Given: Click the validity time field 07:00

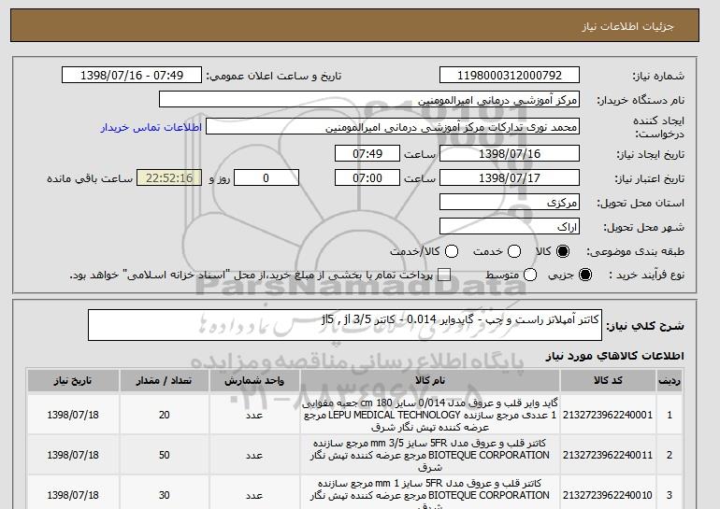Looking at the screenshot, I should (x=367, y=178).
